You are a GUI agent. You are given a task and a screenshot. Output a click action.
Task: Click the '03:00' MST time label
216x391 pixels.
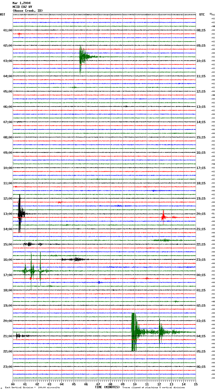click(x=8, y=61)
